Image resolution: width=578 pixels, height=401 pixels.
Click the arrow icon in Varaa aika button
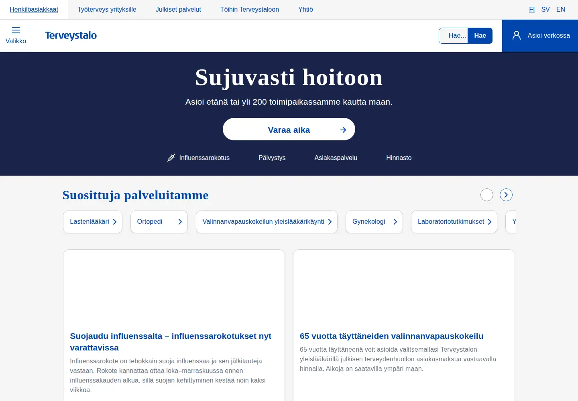[x=343, y=130]
